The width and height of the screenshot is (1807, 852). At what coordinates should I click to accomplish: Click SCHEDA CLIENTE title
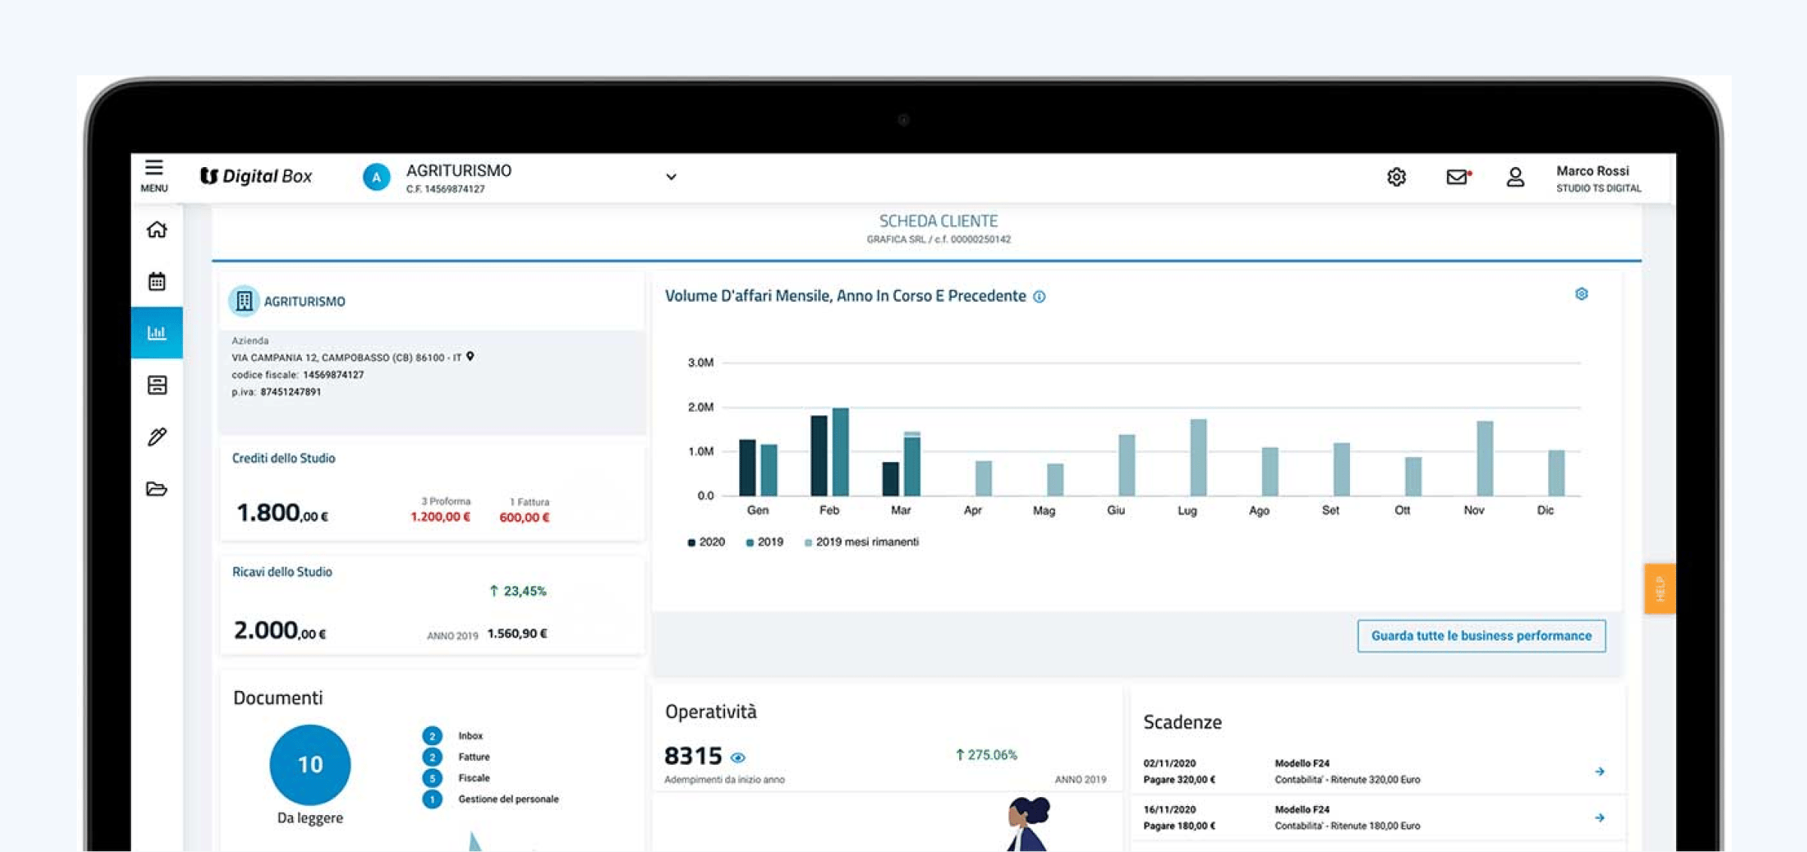click(x=938, y=221)
